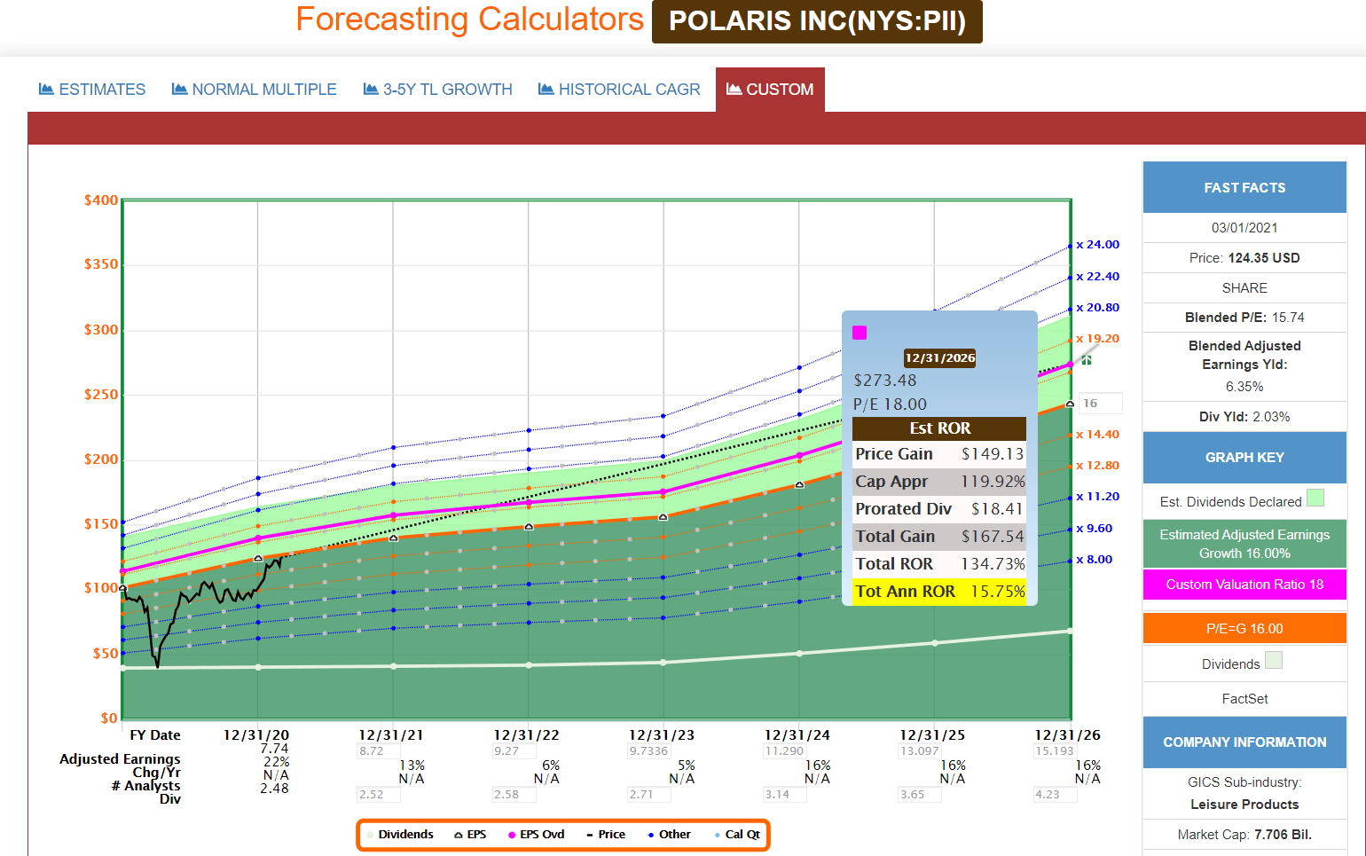The height and width of the screenshot is (856, 1366).
Task: Toggle EPS Ovd series in chart legend
Action: [x=536, y=835]
